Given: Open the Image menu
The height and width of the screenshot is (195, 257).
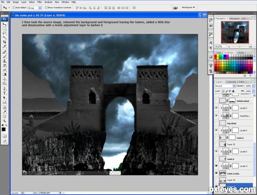Looking at the screenshot, I should (16, 2).
